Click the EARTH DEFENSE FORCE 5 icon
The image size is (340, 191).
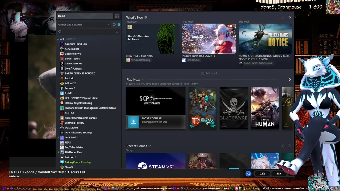click(62, 73)
